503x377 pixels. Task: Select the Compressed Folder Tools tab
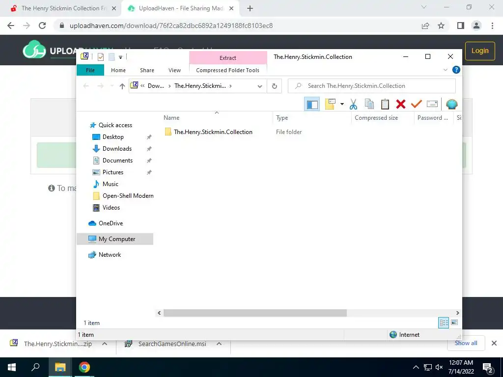[x=228, y=70]
